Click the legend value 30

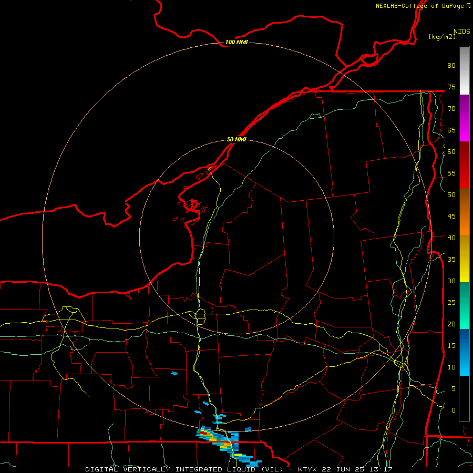[x=451, y=281]
